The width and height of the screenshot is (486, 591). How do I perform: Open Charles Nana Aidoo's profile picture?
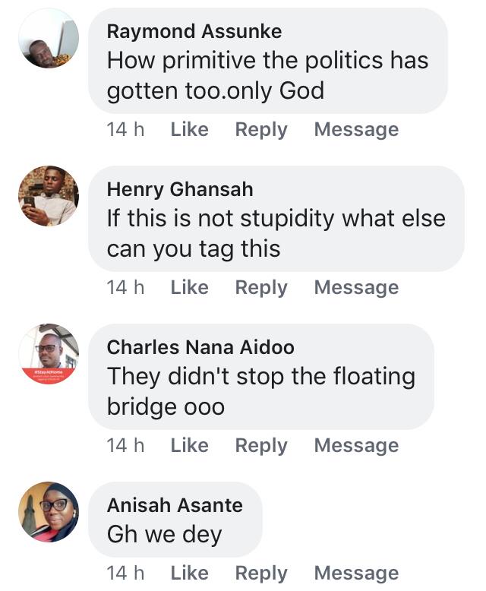point(49,354)
